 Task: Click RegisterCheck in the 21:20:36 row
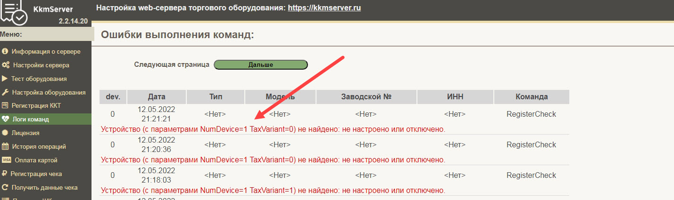(x=531, y=144)
